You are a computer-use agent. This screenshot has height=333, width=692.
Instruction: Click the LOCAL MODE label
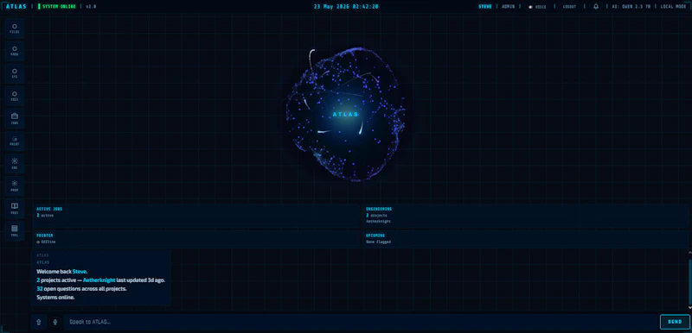coord(673,7)
